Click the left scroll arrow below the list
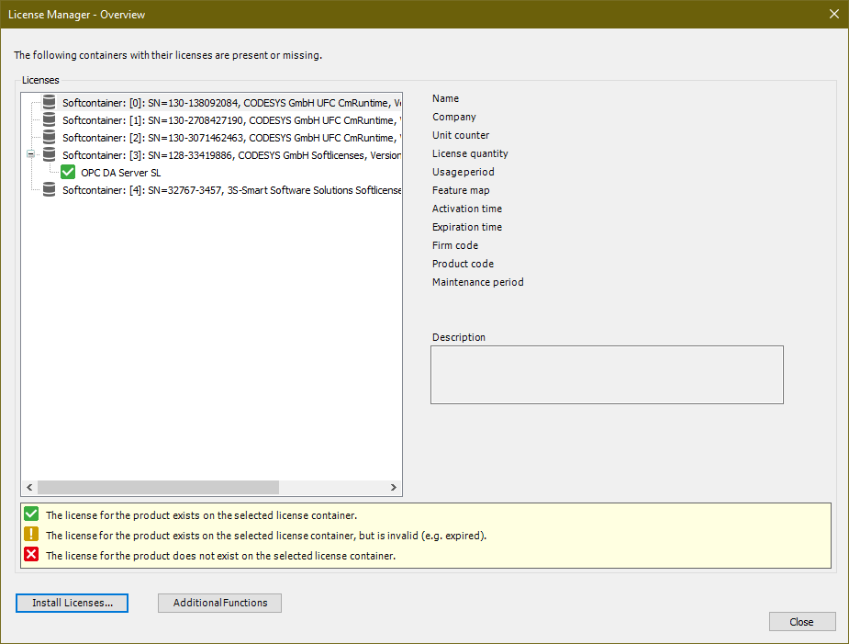The height and width of the screenshot is (644, 849). click(28, 487)
